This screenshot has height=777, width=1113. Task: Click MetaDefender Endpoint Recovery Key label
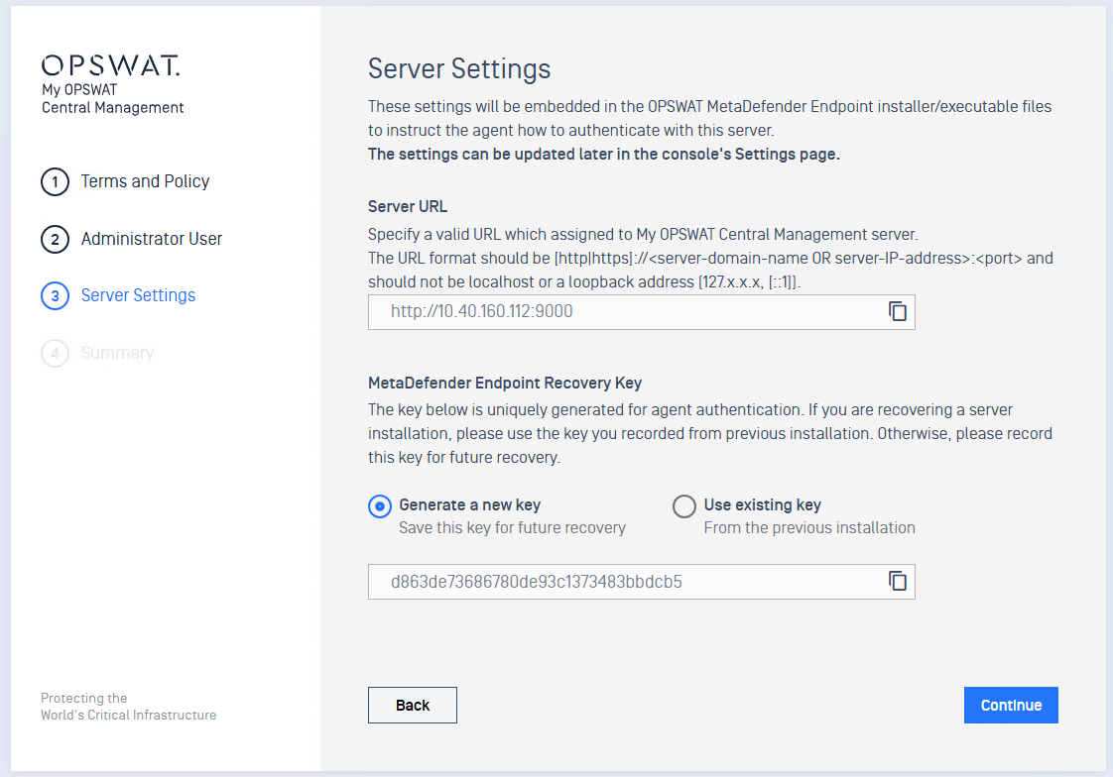tap(505, 383)
